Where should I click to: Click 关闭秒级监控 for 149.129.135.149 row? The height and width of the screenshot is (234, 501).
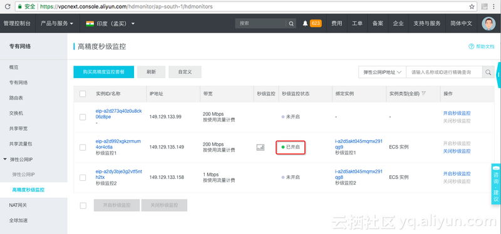pos(457,151)
